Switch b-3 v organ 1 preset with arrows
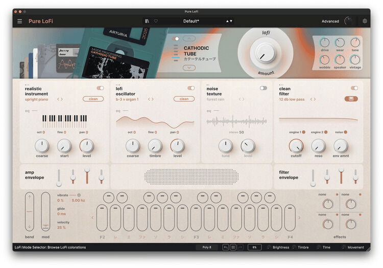This screenshot has width=383, height=268. 151,99
